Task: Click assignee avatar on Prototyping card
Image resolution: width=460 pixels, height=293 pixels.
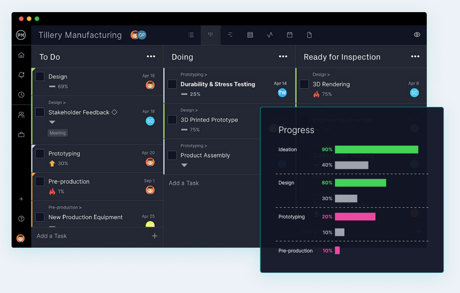Action: [150, 162]
